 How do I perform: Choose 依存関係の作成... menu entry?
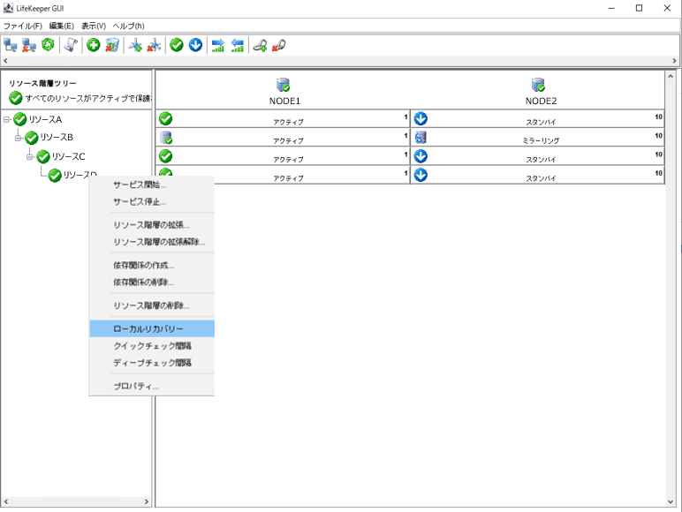pyautogui.click(x=152, y=265)
